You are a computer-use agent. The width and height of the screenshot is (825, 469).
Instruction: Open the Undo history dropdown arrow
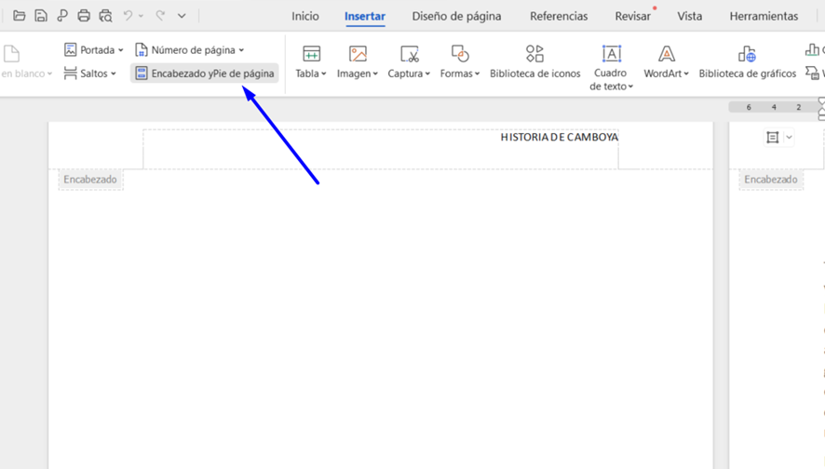(141, 17)
